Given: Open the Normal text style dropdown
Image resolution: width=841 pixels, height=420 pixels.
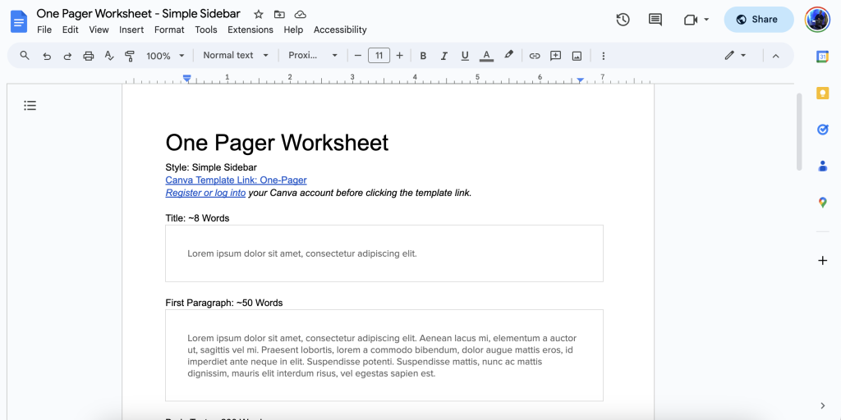Looking at the screenshot, I should tap(236, 55).
